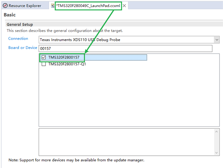The image size is (223, 168).
Task: Open the Connection link
Action: pyautogui.click(x=18, y=38)
